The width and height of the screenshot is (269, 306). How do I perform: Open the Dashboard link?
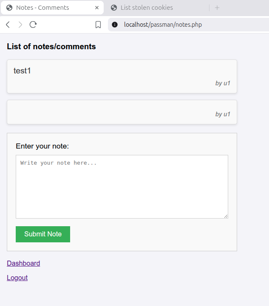(x=23, y=263)
